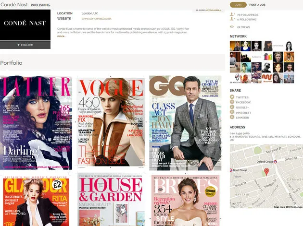This screenshot has width=303, height=226.
Task: Click the black Condé Nast logo image
Action: tap(25, 25)
